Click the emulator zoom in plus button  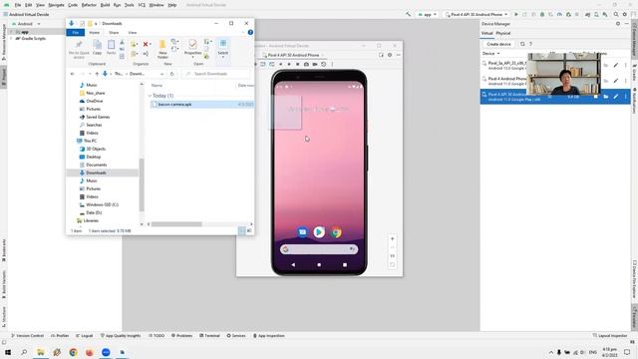click(392, 239)
